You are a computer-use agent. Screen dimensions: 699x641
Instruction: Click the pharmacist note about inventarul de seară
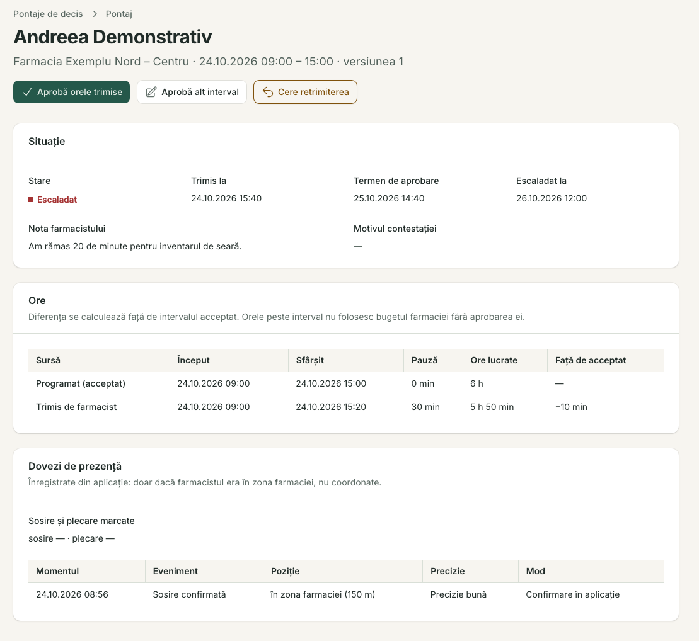click(x=135, y=246)
